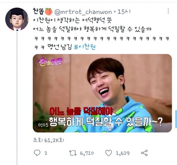The height and width of the screenshot is (165, 177).
Task: Click the reply speech bubble icon
Action: point(37,153)
